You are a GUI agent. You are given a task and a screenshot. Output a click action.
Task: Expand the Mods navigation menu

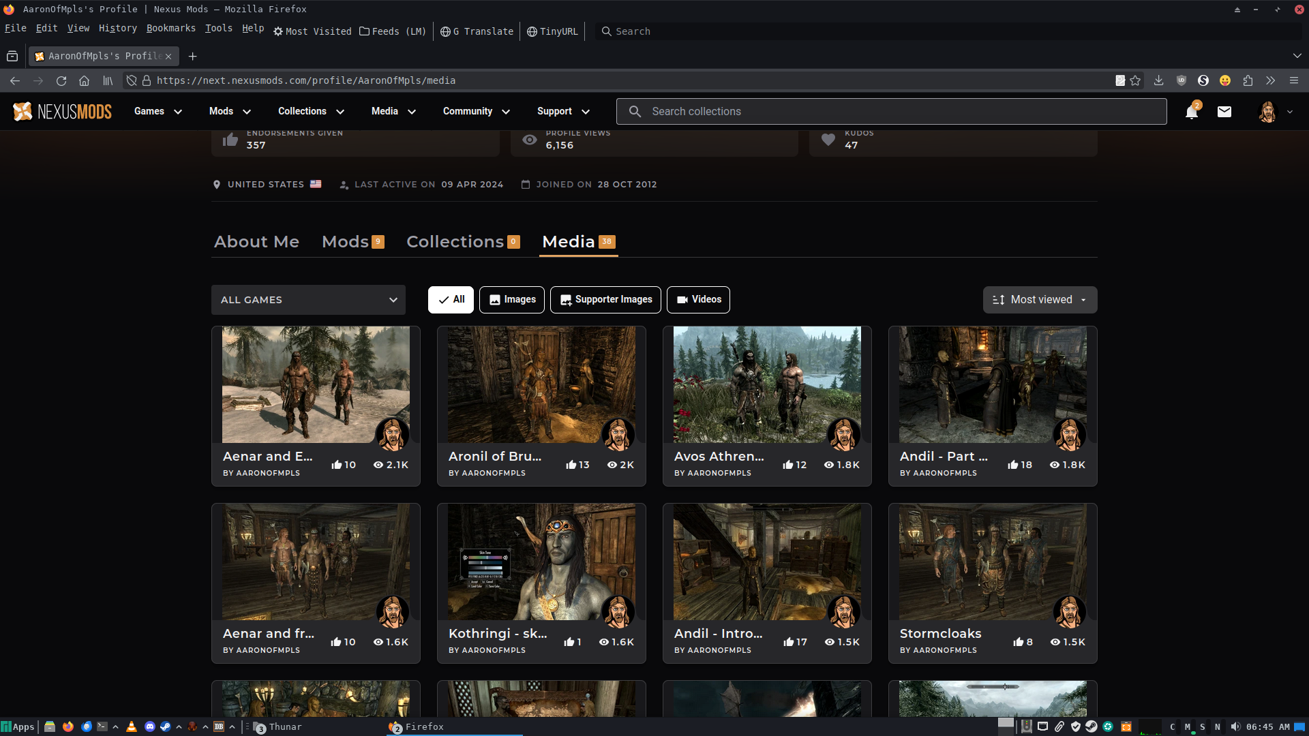(230, 112)
